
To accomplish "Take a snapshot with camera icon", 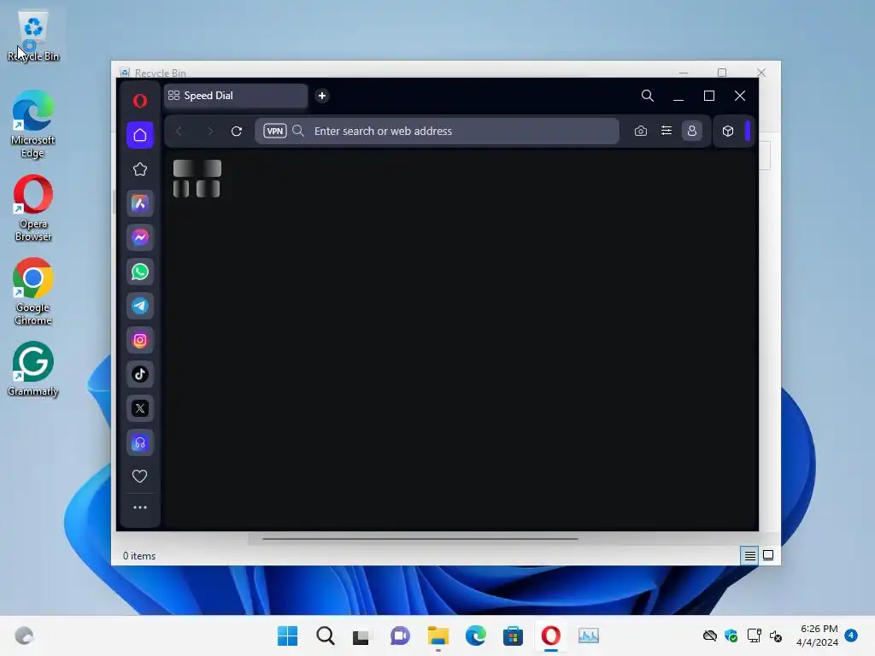I will [641, 131].
